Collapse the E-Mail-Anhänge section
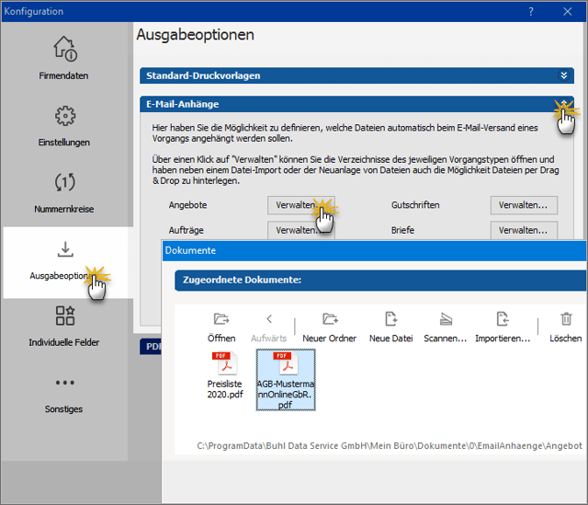Viewport: 588px width, 505px height. (564, 105)
